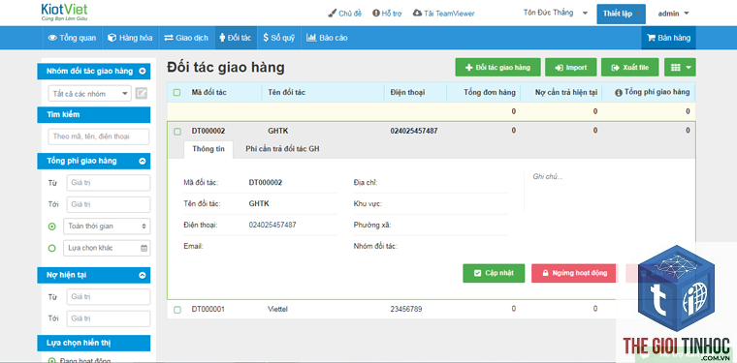Open the Viettel partner row
The image size is (737, 363).
[x=277, y=309]
